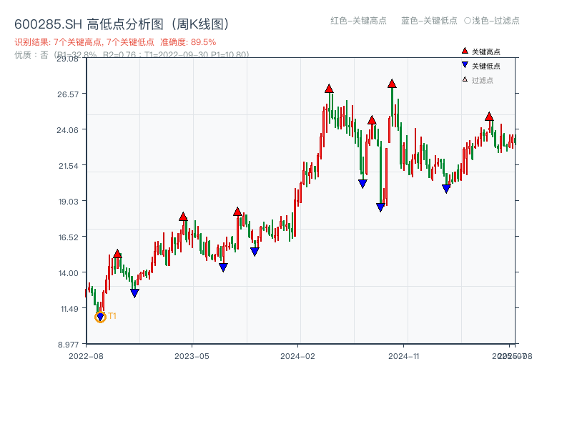Click the 2023-05 x-axis label
The image size is (572, 429).
tap(192, 356)
